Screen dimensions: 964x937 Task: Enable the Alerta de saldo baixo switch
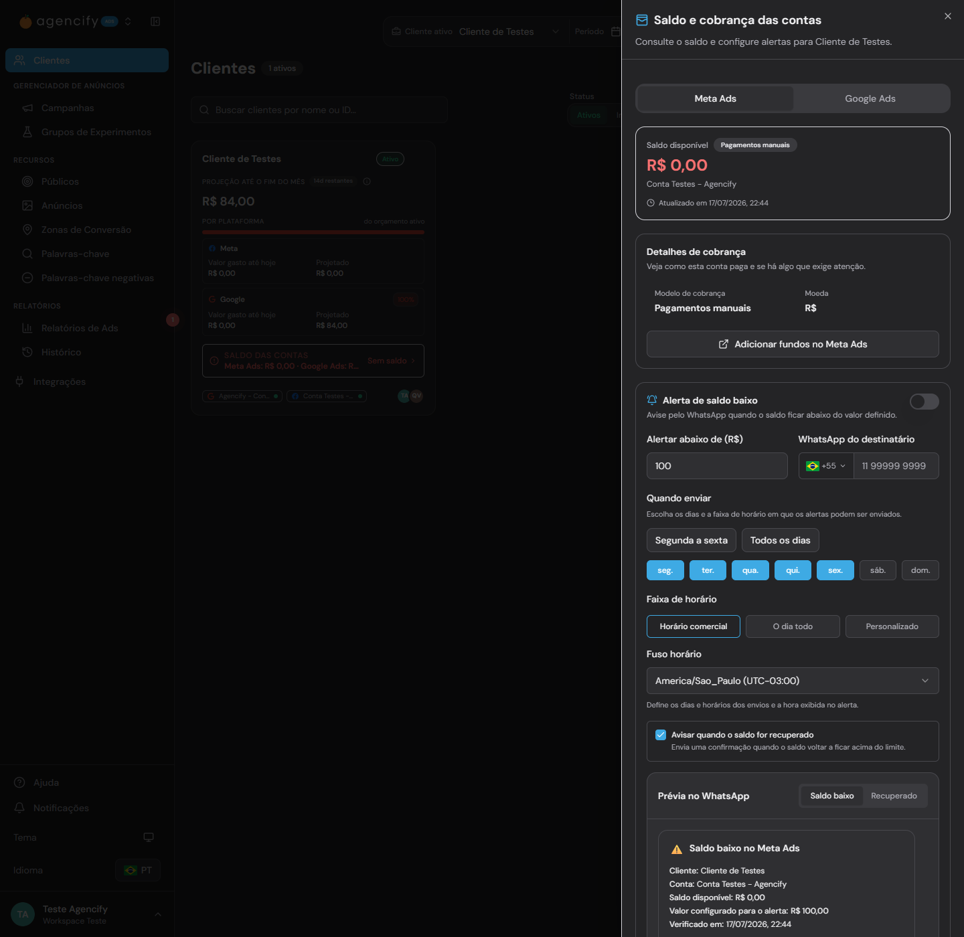tap(924, 402)
